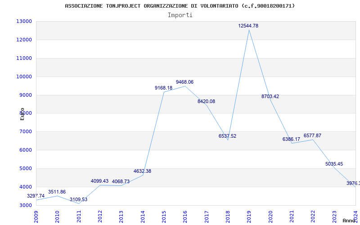
Task: Select the 8420.08 data label
Action: click(206, 101)
